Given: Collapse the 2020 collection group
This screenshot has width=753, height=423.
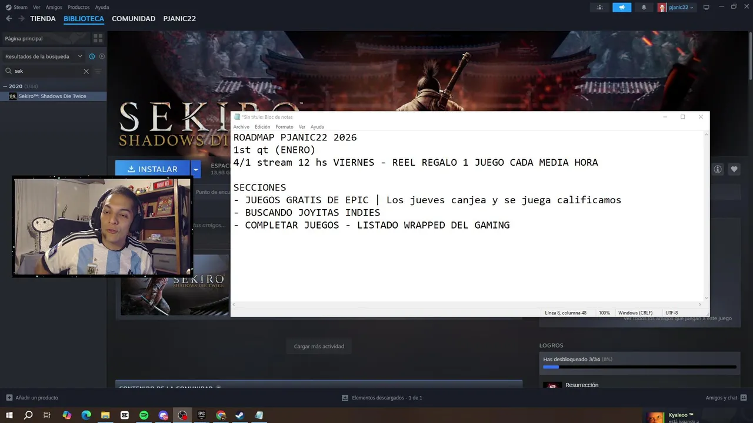Looking at the screenshot, I should (5, 86).
